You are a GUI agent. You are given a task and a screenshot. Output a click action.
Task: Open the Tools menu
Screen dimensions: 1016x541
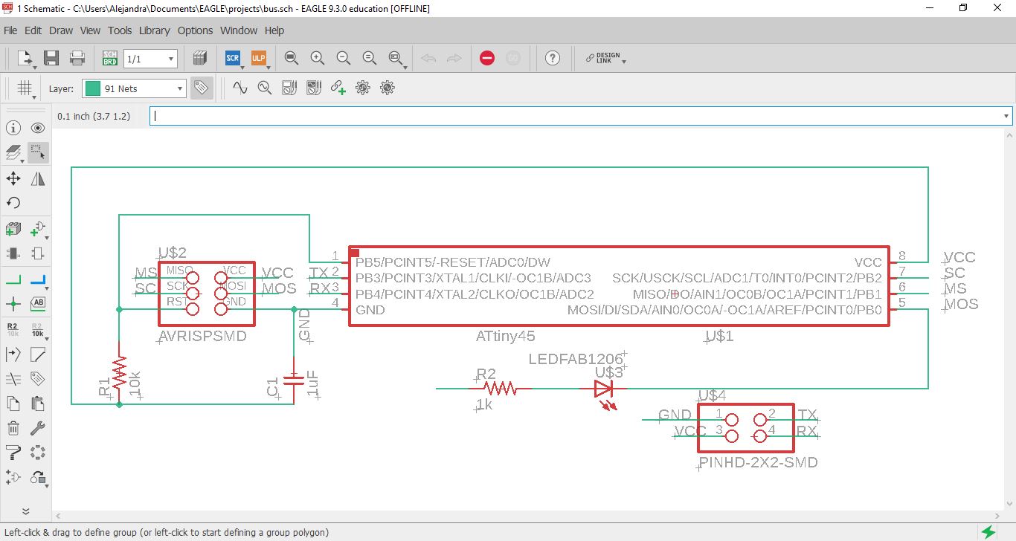(x=120, y=30)
